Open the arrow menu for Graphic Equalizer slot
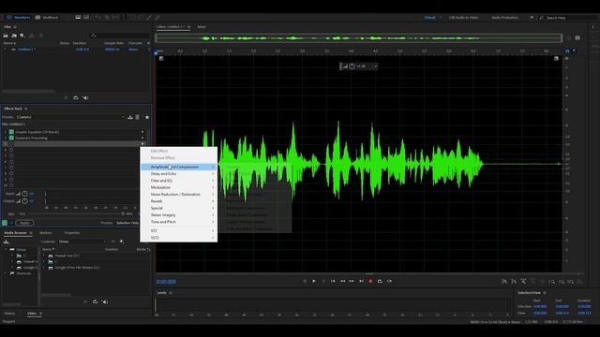600x337 pixels. coord(142,132)
